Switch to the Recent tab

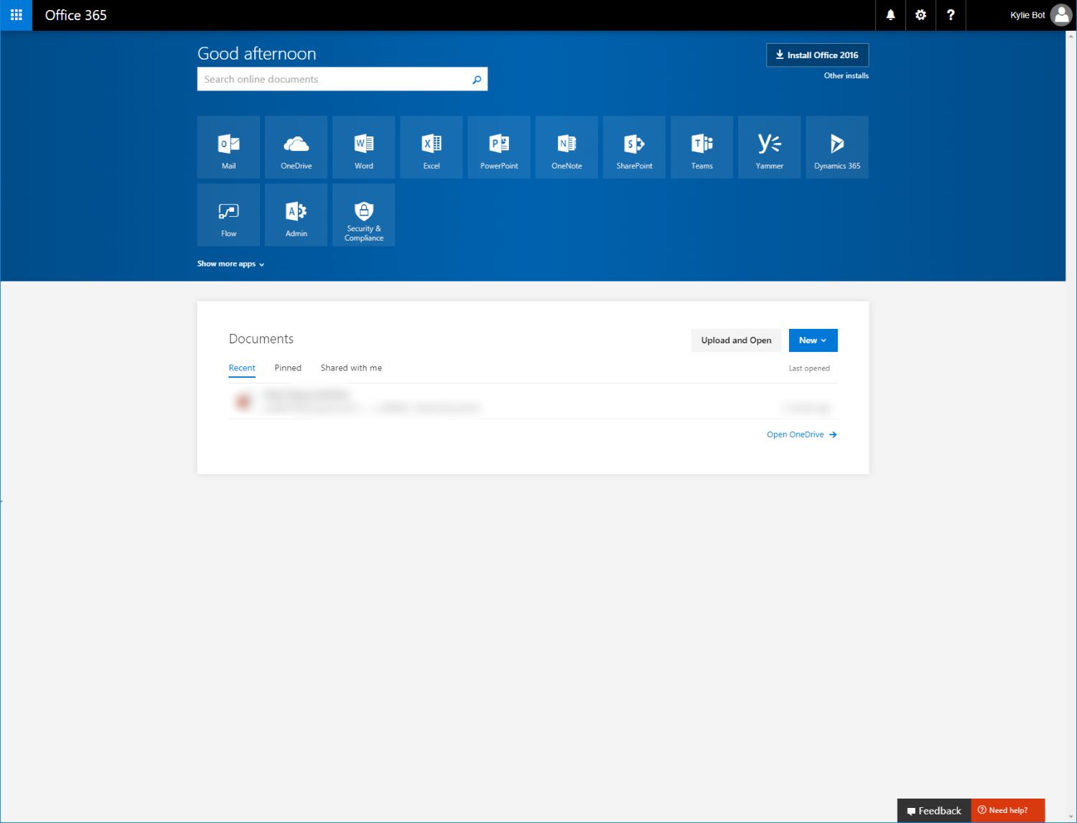click(242, 368)
